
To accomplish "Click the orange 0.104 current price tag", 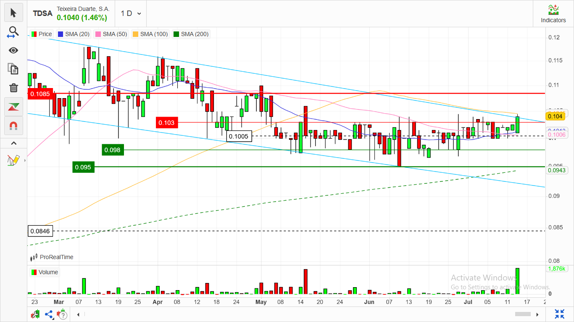I will (x=555, y=116).
